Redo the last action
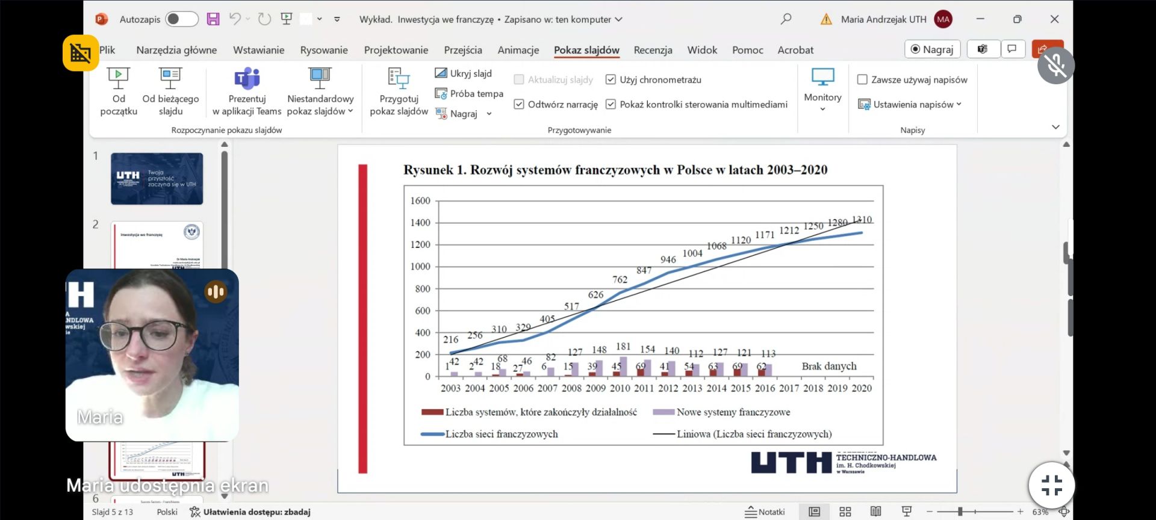This screenshot has height=520, width=1156. click(264, 19)
